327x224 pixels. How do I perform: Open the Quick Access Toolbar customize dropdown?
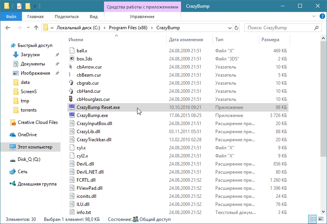[x=35, y=6]
